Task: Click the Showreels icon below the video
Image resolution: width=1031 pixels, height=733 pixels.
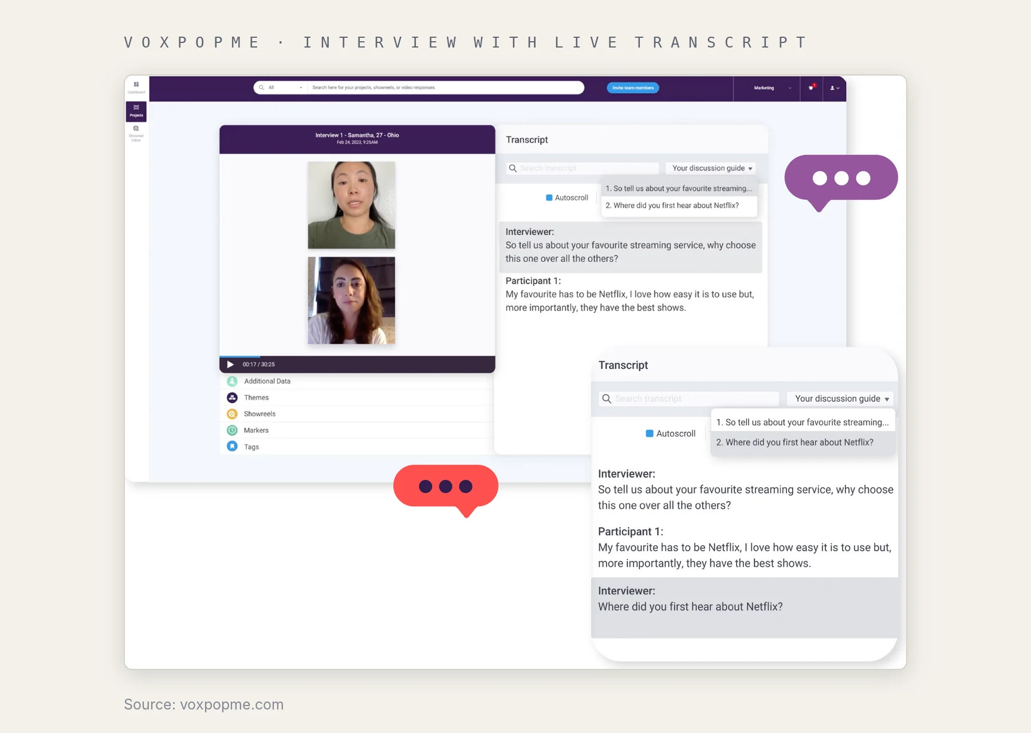Action: 232,413
